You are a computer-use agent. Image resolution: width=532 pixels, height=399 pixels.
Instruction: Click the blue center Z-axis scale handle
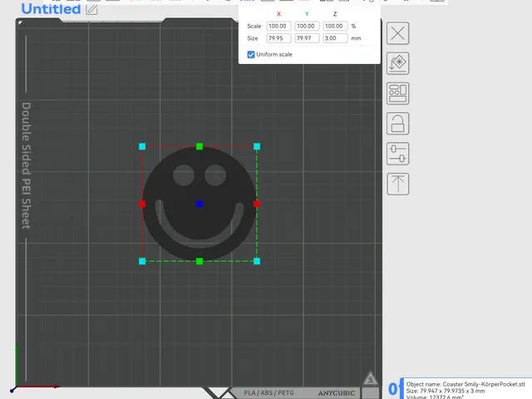199,204
